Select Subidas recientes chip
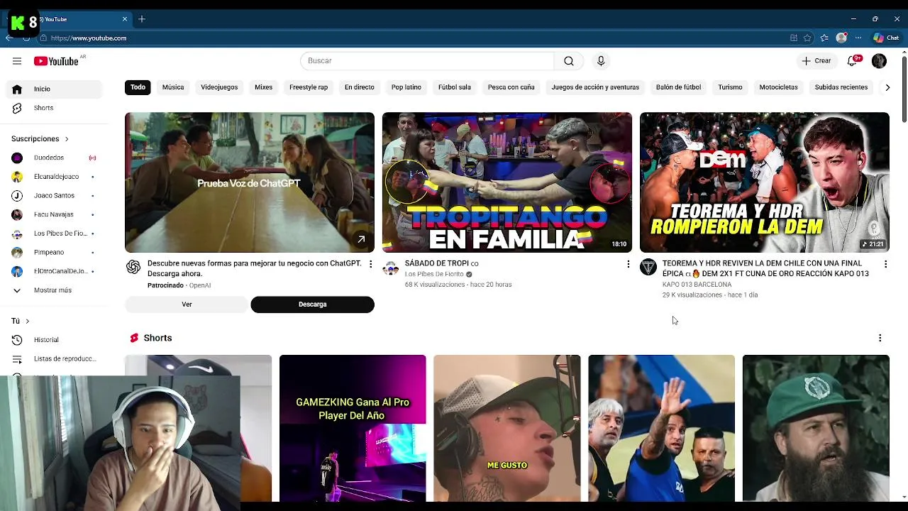Viewport: 908px width, 511px height. point(841,87)
